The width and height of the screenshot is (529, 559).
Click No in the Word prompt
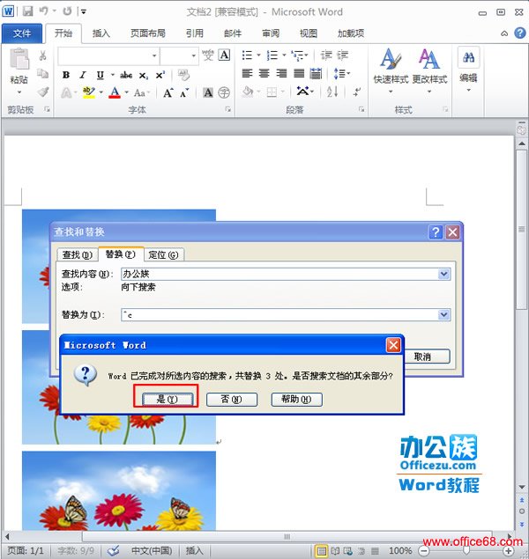click(x=232, y=400)
